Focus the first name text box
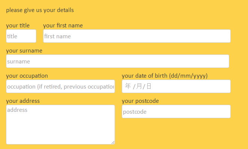The height and width of the screenshot is (149, 248). 137,36
